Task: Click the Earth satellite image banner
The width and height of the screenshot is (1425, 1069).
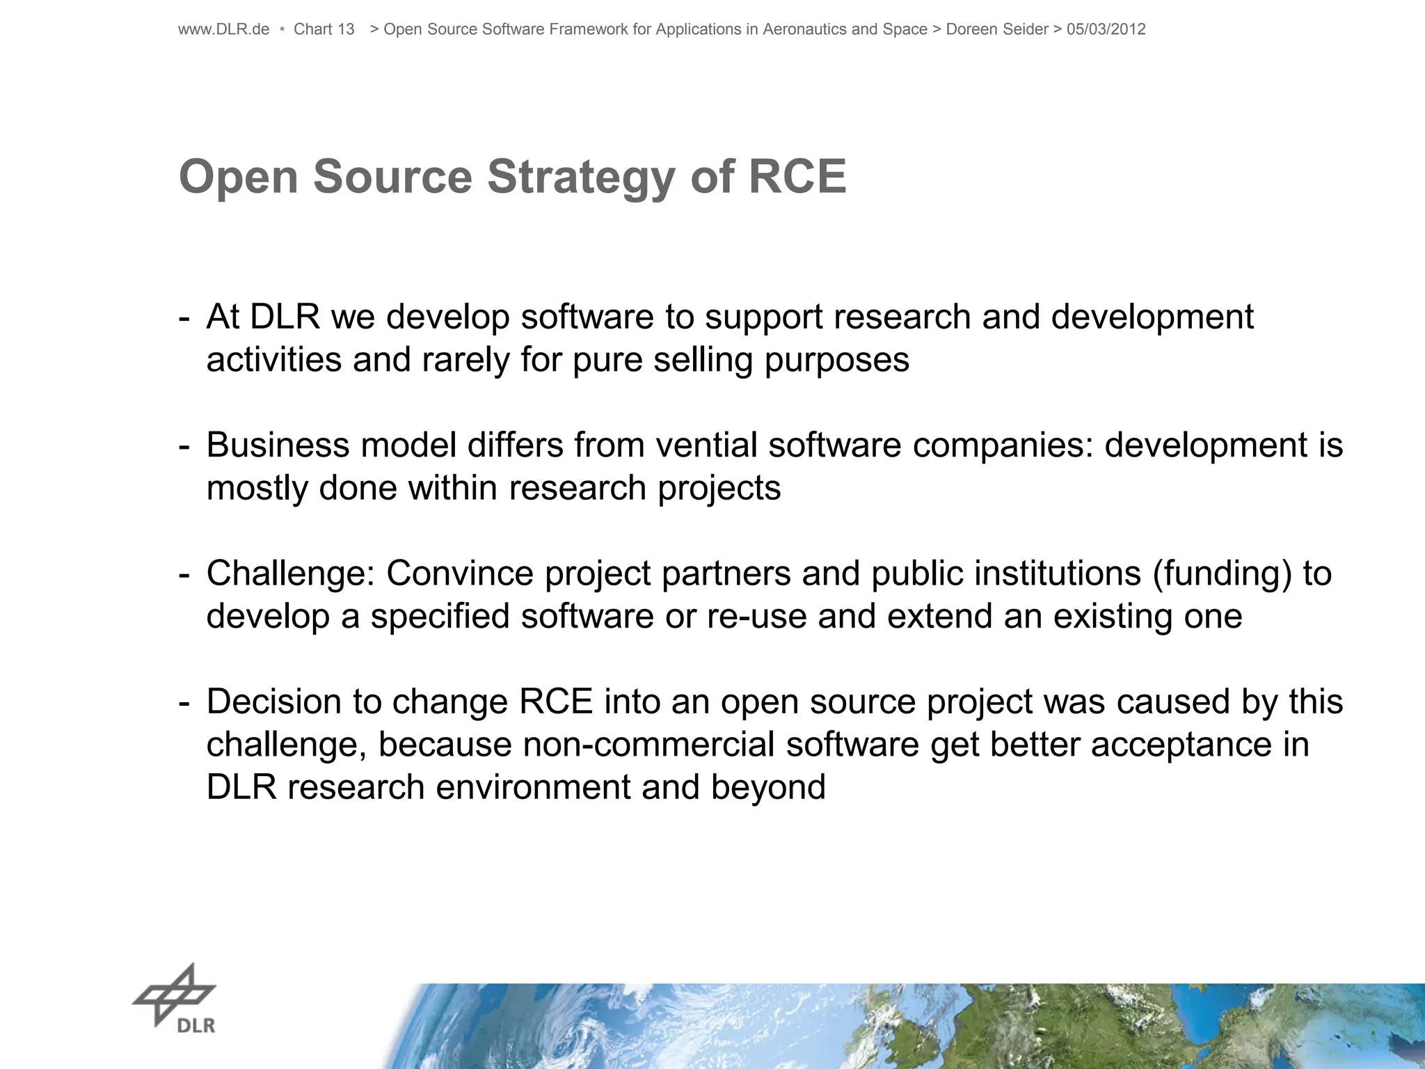Action: click(x=905, y=1026)
